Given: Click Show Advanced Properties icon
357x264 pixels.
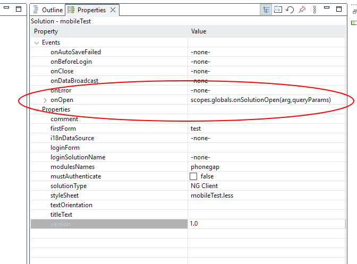Looking at the screenshot, I should tap(278, 10).
